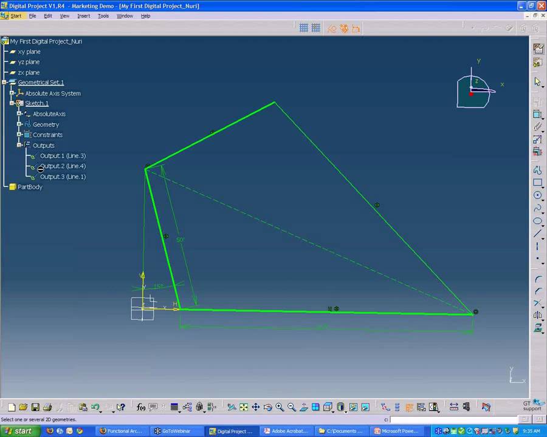
Task: Select the Ellipse tool
Action: tap(538, 221)
